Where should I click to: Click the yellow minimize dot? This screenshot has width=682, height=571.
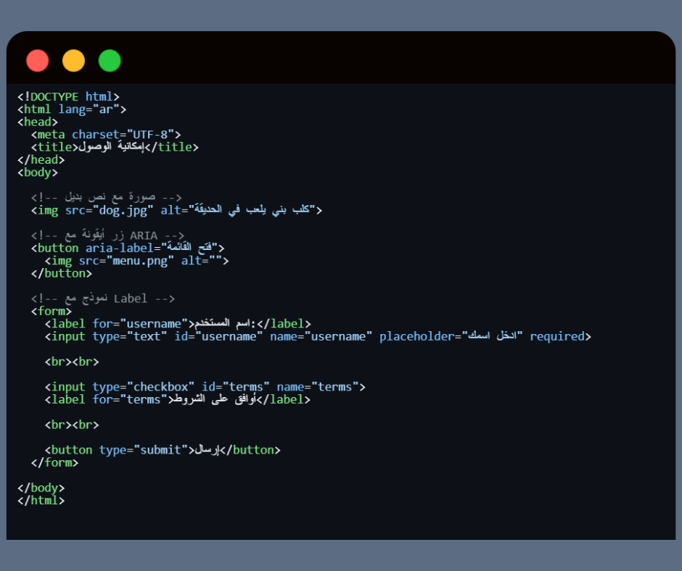(73, 61)
